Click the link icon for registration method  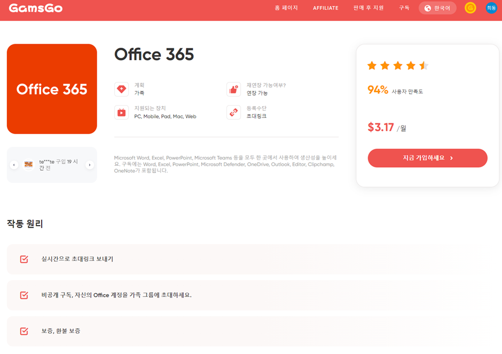pyautogui.click(x=233, y=112)
